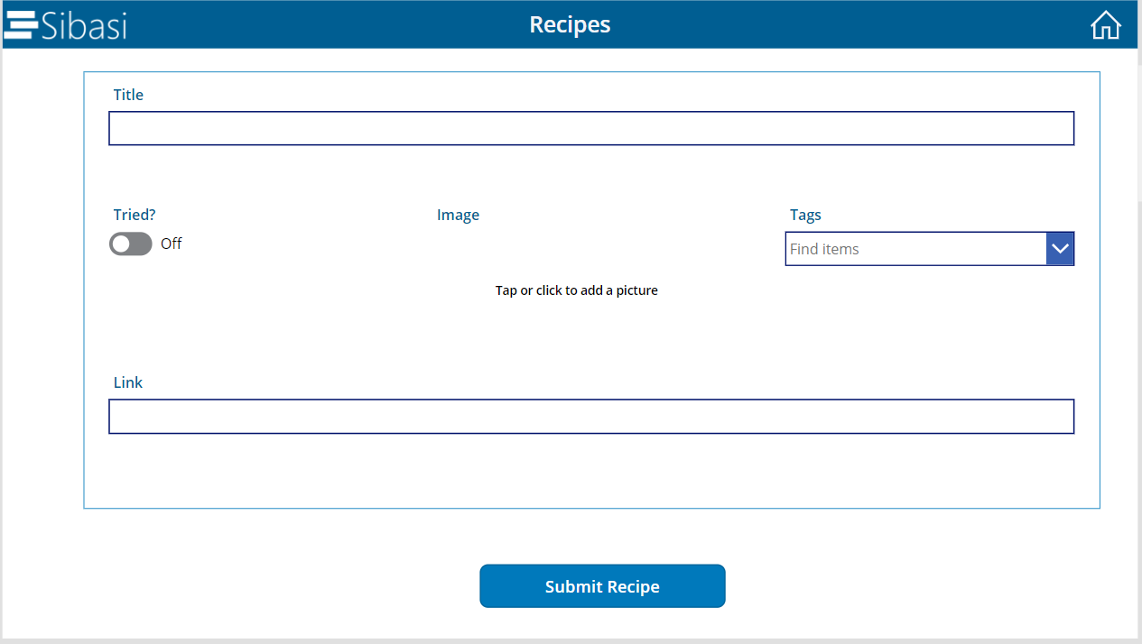This screenshot has height=644, width=1142.
Task: Click the Title field label
Action: tap(128, 95)
